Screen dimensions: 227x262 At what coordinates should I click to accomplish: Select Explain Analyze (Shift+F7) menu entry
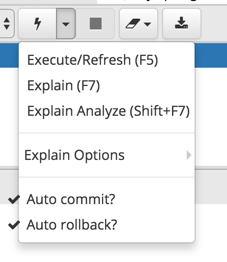coord(109,111)
